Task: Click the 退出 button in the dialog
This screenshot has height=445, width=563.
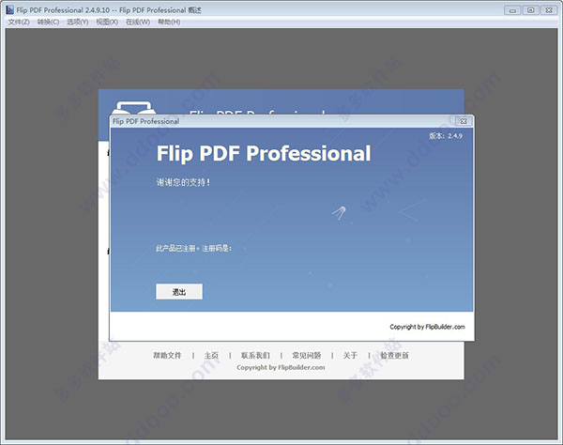Action: pos(179,292)
